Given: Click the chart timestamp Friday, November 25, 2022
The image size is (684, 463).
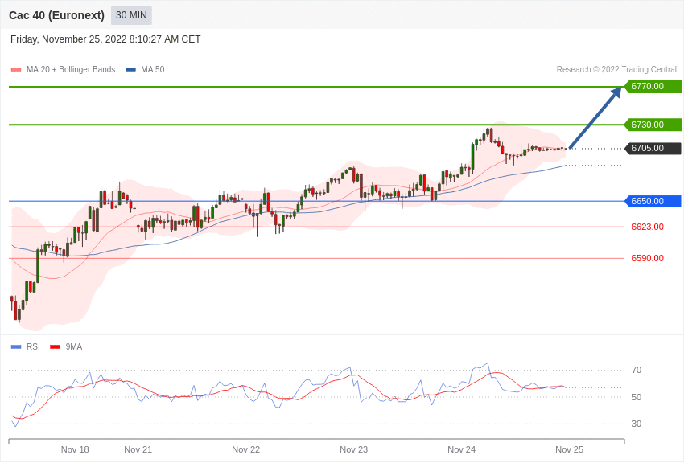Looking at the screenshot, I should [x=105, y=39].
